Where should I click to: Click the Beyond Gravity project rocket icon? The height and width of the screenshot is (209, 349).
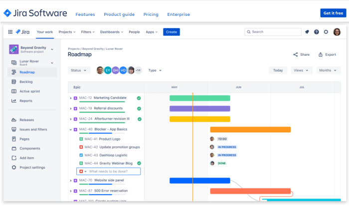click(14, 49)
